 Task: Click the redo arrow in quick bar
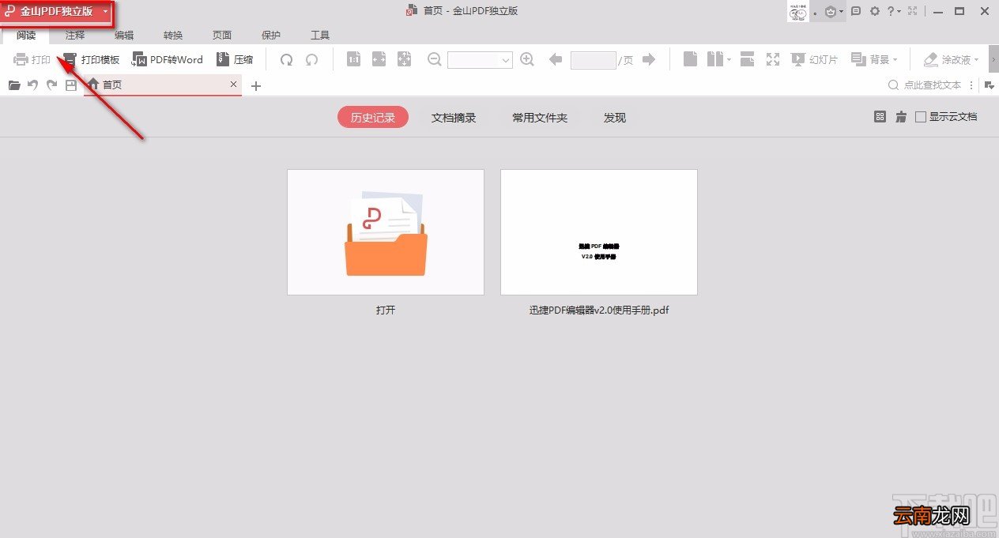click(52, 85)
